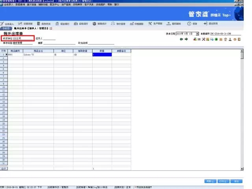Open the 库存状况 toolbar icon
Screen dimensions: 252x189
[x=44, y=24]
